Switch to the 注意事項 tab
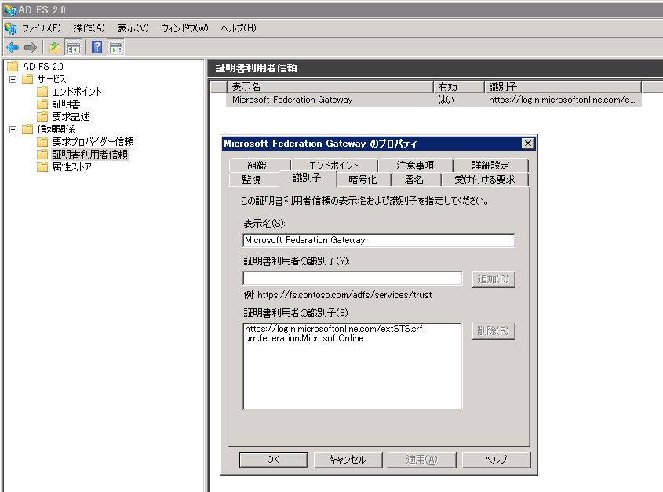Image resolution: width=663 pixels, height=492 pixels. pyautogui.click(x=415, y=165)
